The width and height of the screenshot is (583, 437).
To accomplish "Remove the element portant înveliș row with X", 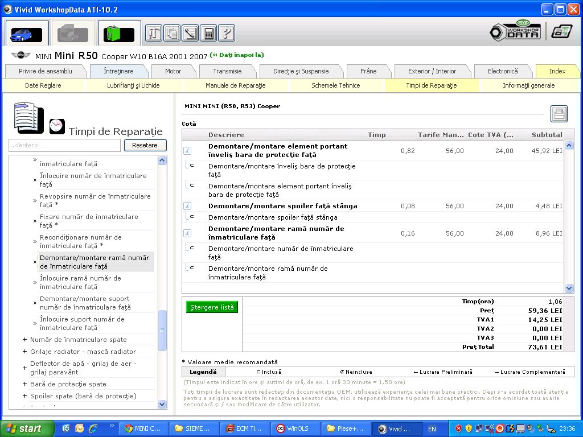I will tap(187, 151).
